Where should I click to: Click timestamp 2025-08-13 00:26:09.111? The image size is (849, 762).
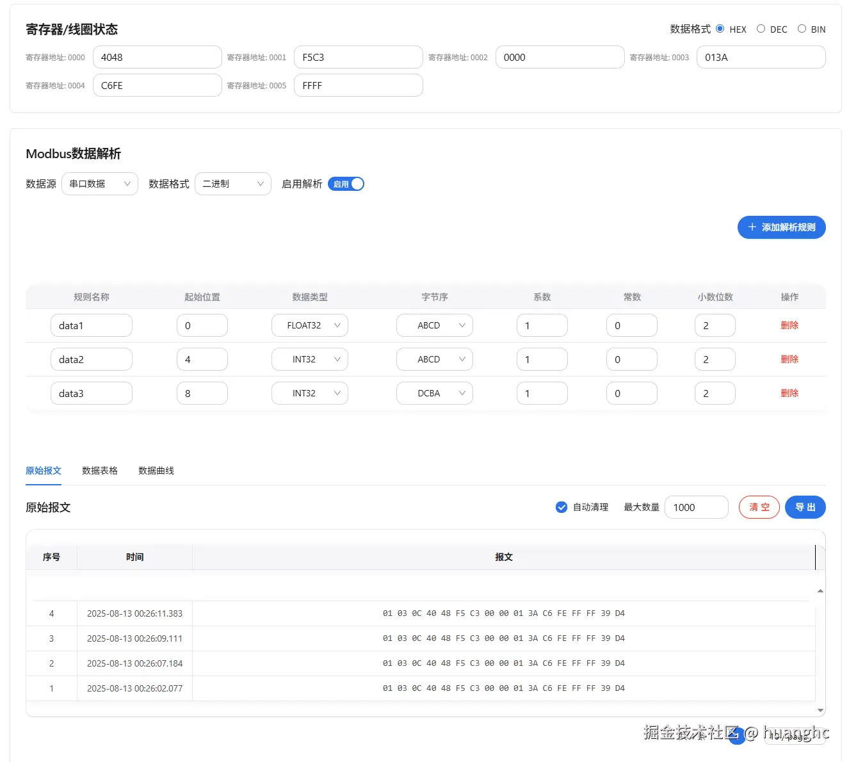[134, 638]
